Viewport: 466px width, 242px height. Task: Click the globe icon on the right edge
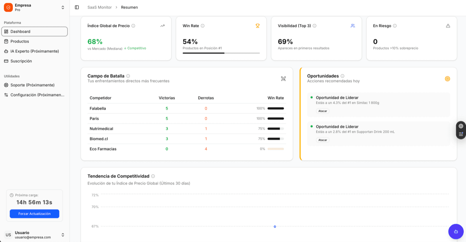(x=461, y=126)
